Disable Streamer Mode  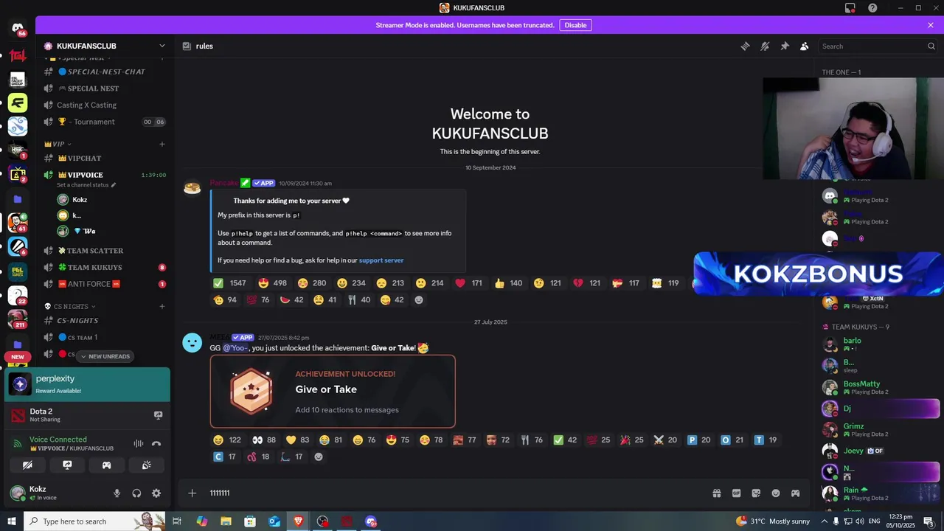(575, 25)
